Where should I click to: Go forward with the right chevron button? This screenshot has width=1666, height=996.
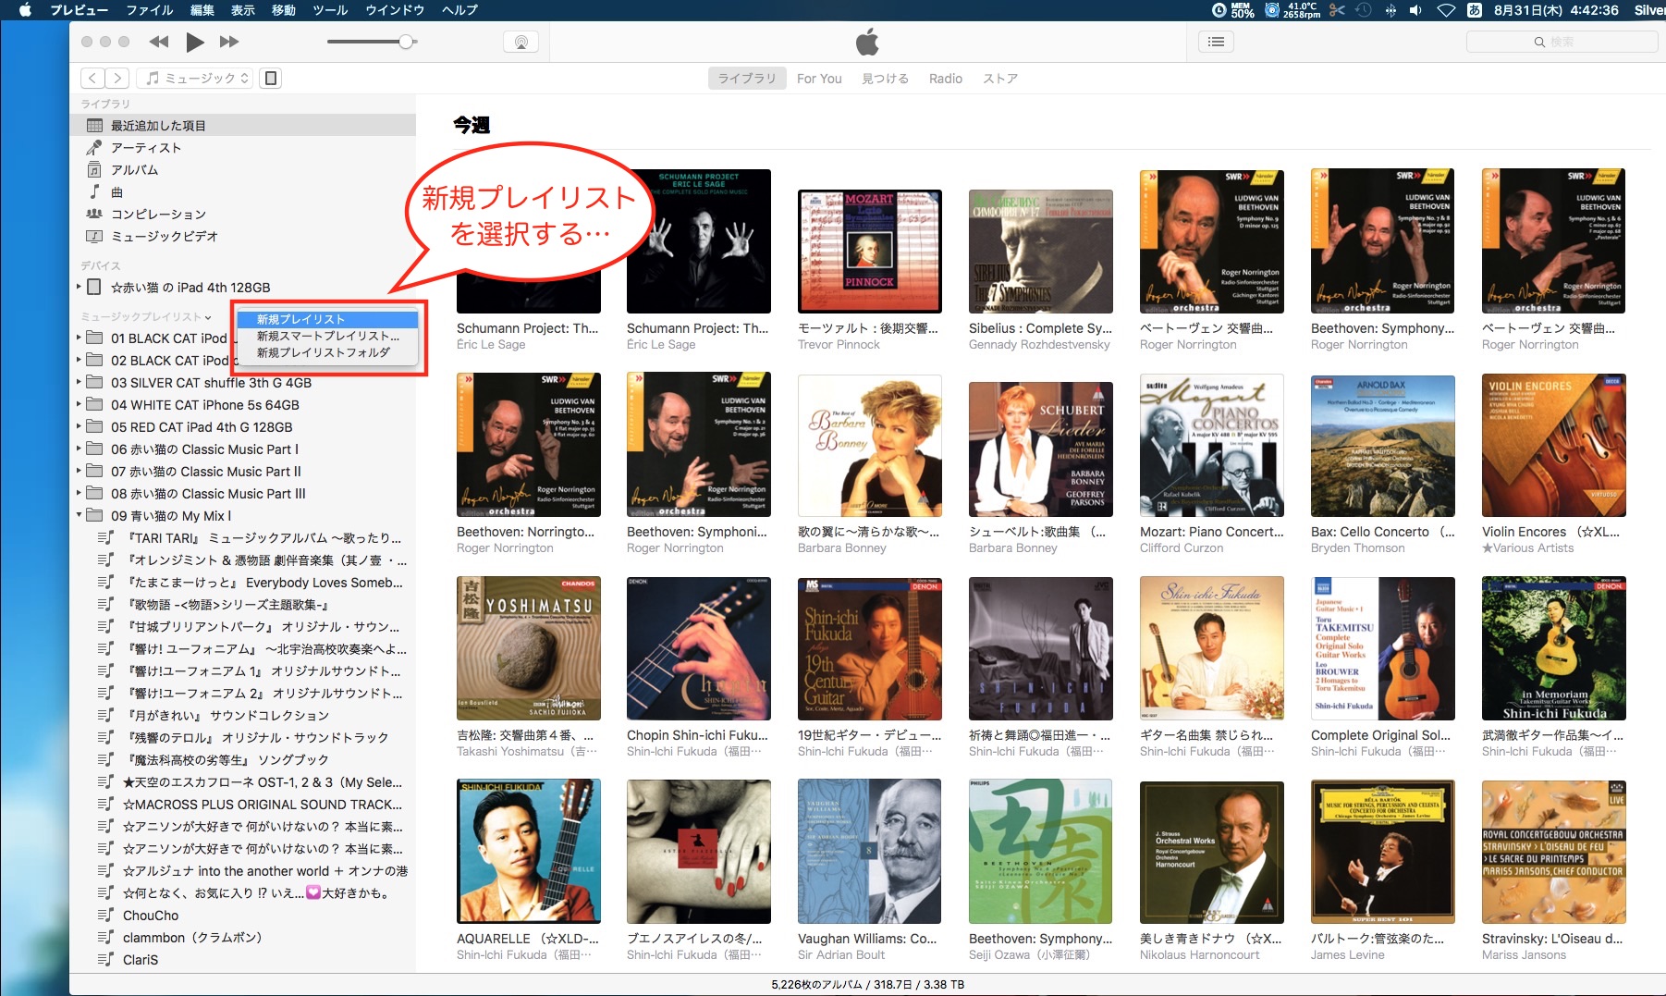[x=117, y=79]
